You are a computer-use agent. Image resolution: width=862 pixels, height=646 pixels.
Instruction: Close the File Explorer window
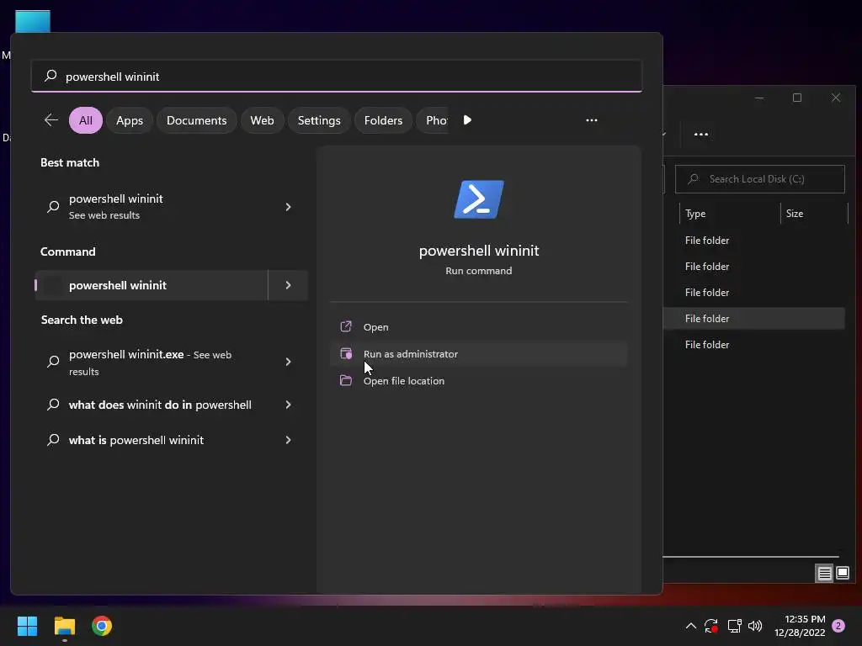point(836,98)
